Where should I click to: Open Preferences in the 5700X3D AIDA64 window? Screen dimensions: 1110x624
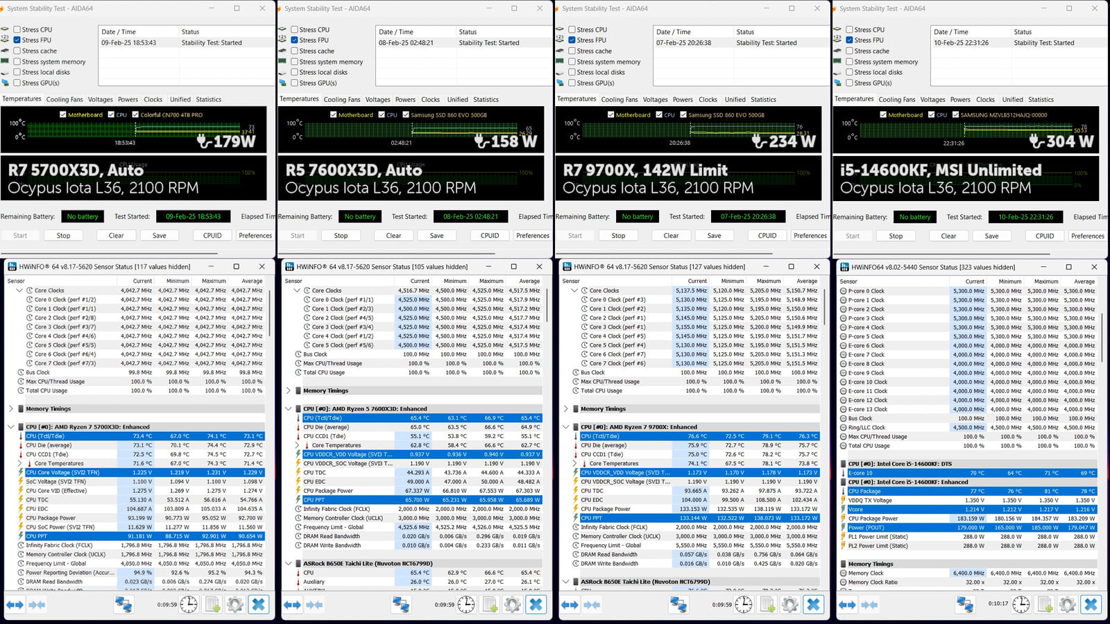tap(255, 236)
